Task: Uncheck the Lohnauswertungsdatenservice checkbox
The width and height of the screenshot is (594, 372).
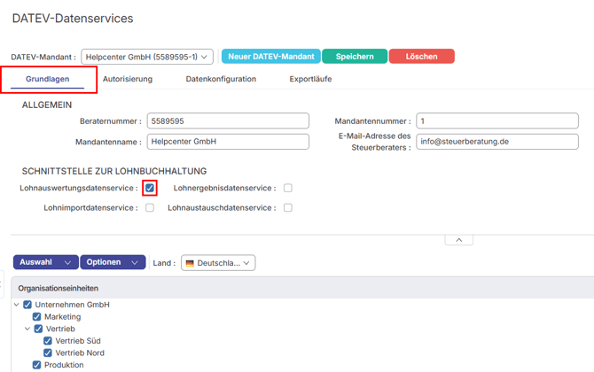Action: pos(150,188)
